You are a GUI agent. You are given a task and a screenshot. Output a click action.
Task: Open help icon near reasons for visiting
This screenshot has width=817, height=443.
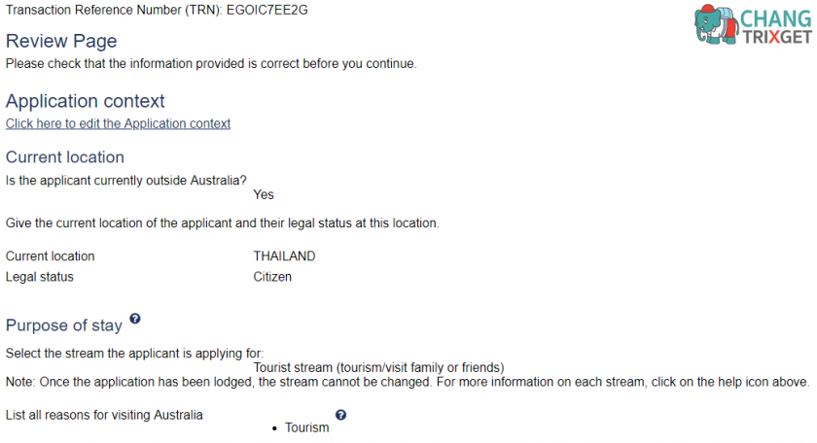340,415
